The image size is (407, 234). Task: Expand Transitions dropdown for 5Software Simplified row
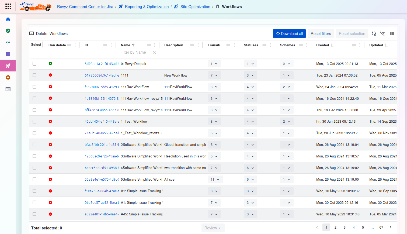(x=215, y=180)
